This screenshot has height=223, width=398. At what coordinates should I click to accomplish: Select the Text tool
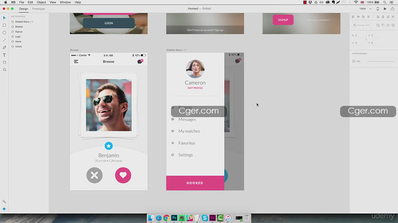[5, 55]
